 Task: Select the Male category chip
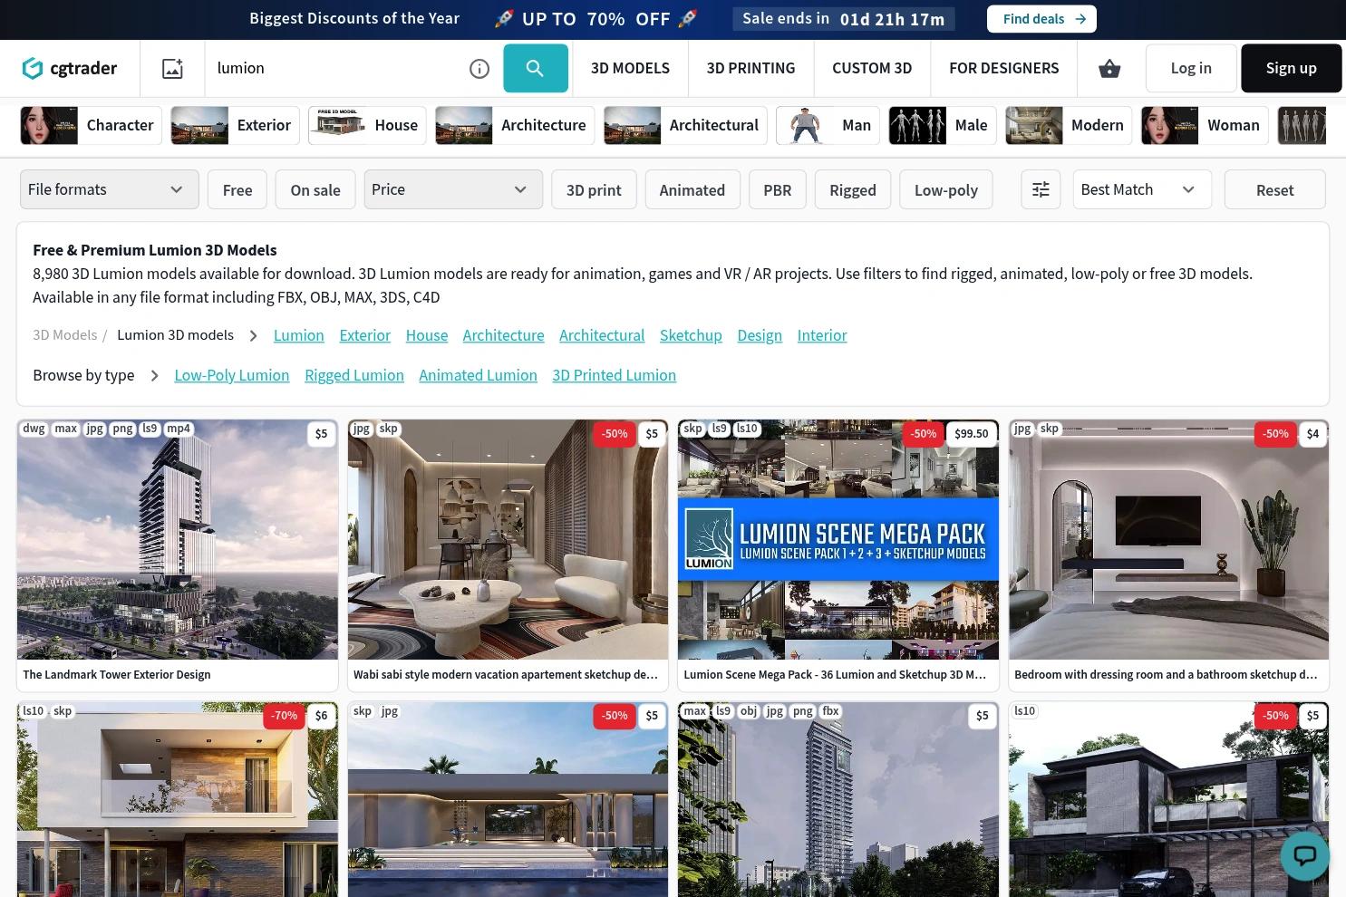[x=943, y=125]
